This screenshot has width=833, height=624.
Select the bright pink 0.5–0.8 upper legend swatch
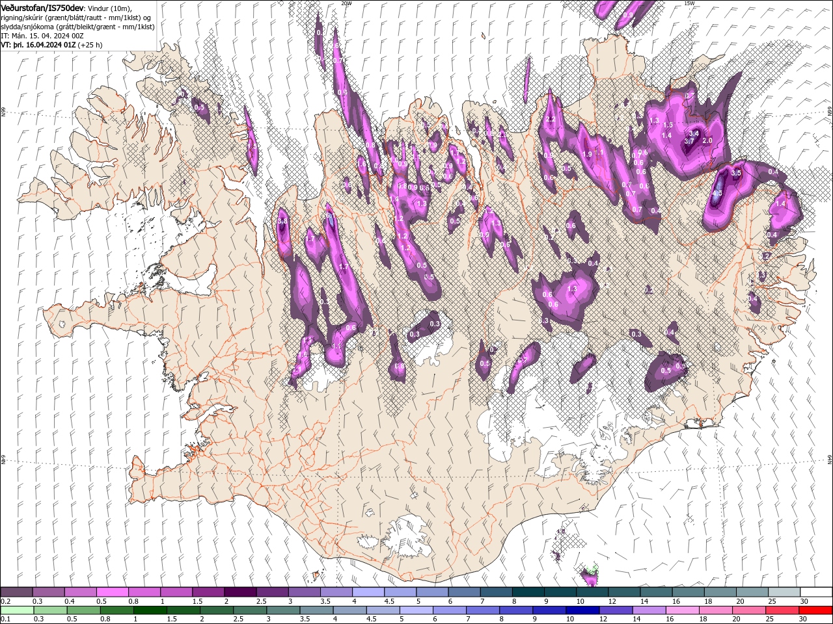(x=112, y=592)
